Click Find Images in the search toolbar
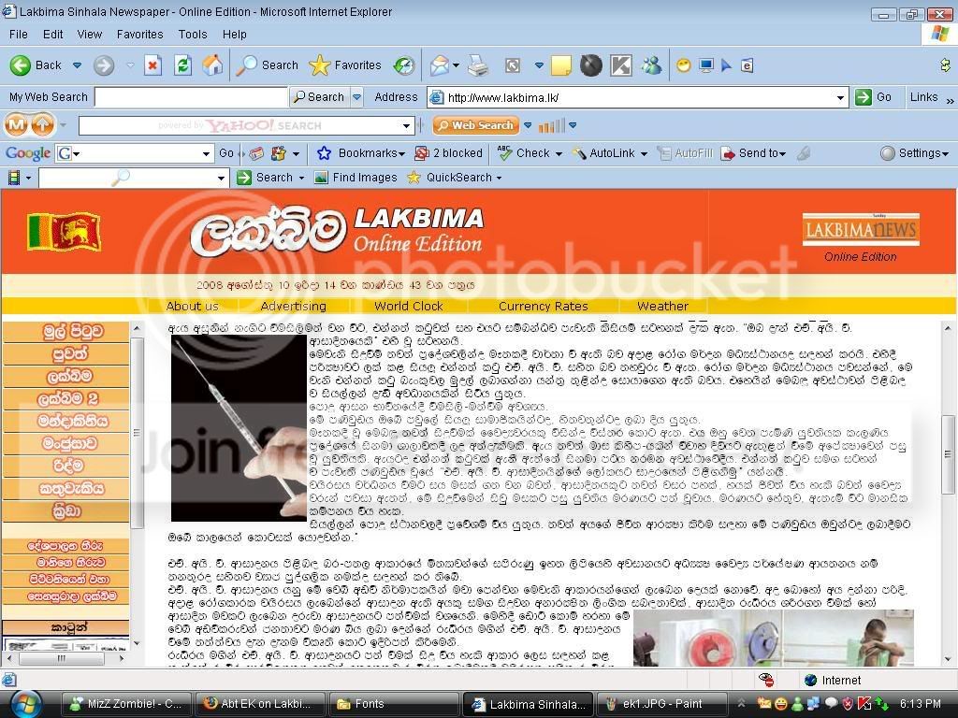The image size is (958, 718). [x=356, y=178]
